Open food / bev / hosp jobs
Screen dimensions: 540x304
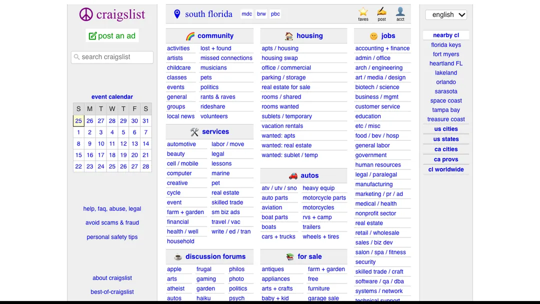pyautogui.click(x=377, y=135)
